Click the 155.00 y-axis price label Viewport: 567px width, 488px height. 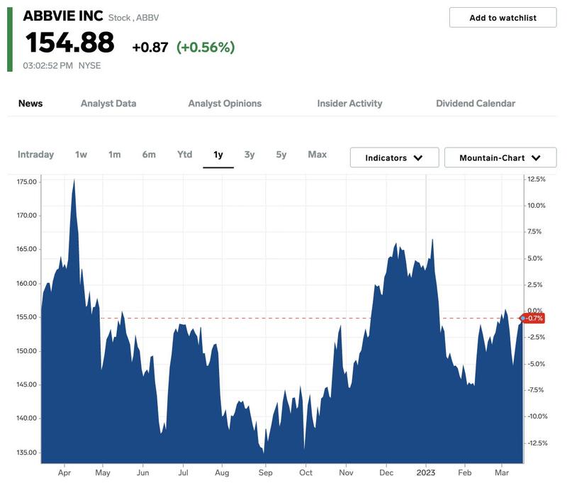(x=26, y=317)
